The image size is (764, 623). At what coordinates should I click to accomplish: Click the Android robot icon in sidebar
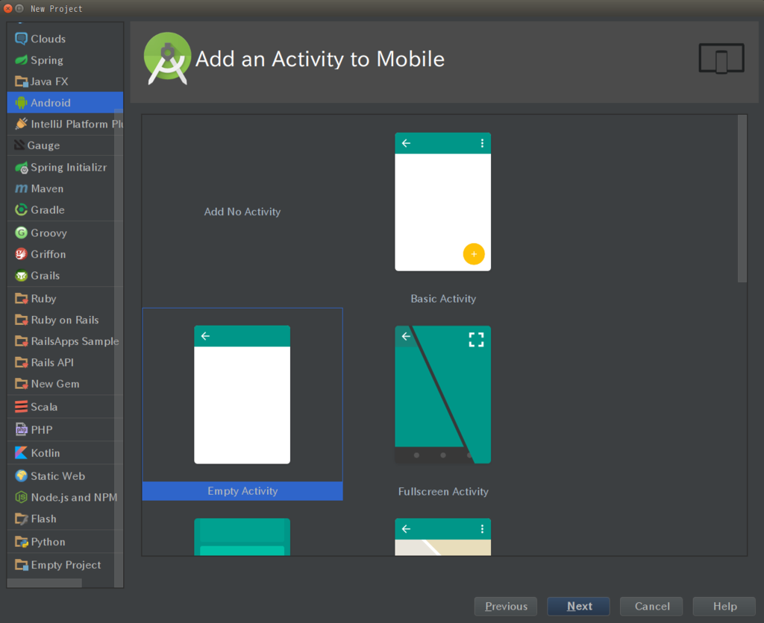21,103
